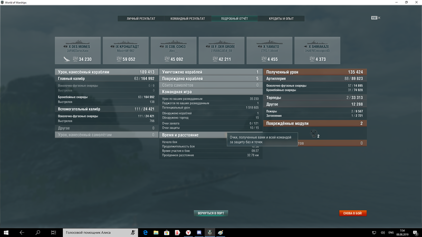The width and height of the screenshot is (422, 237).
Task: Open the taskbar search icon
Action: 37,232
